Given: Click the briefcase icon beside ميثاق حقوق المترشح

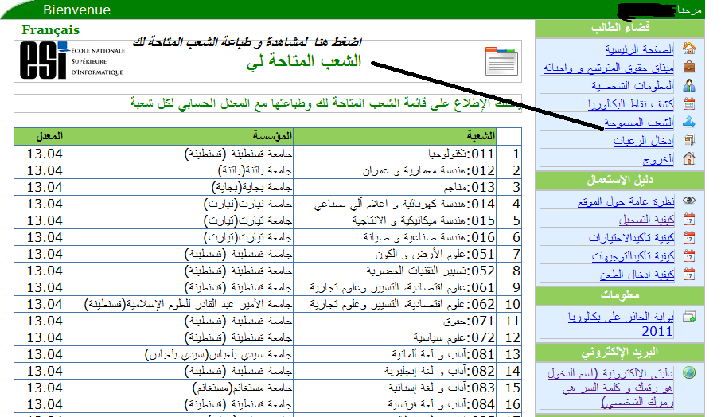Looking at the screenshot, I should coord(689,67).
